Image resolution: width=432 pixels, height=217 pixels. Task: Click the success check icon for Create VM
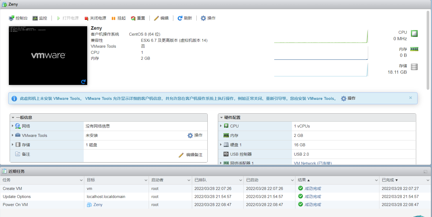coord(301,188)
